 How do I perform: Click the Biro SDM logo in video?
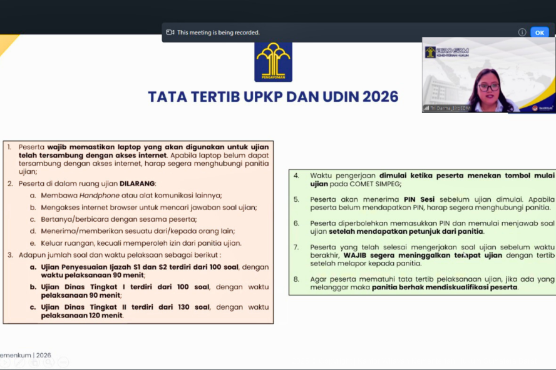click(x=447, y=52)
